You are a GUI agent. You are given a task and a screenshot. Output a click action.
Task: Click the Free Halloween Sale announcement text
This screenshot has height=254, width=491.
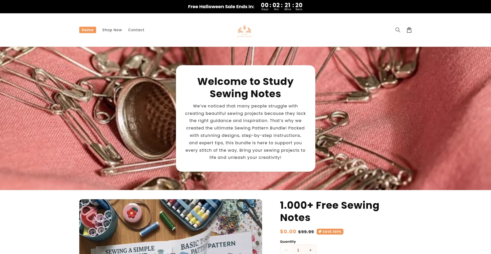pos(221,7)
